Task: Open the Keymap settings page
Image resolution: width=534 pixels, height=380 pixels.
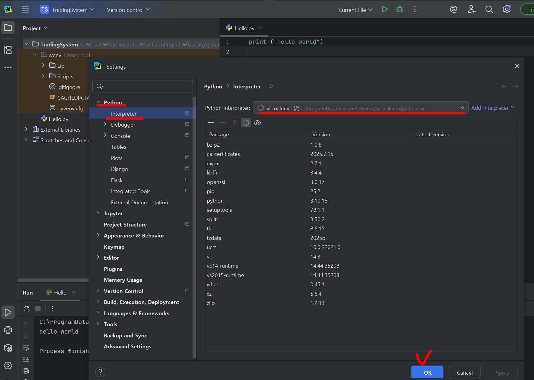Action: tap(114, 247)
